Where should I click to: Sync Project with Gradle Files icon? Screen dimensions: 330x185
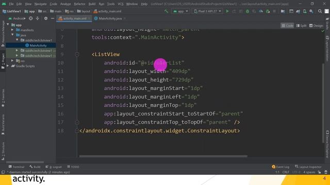(x=298, y=11)
